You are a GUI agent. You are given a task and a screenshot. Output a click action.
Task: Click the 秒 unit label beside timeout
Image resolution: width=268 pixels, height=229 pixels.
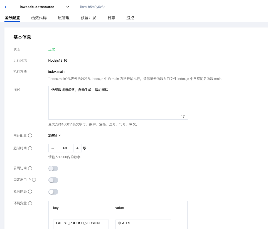tap(85, 148)
